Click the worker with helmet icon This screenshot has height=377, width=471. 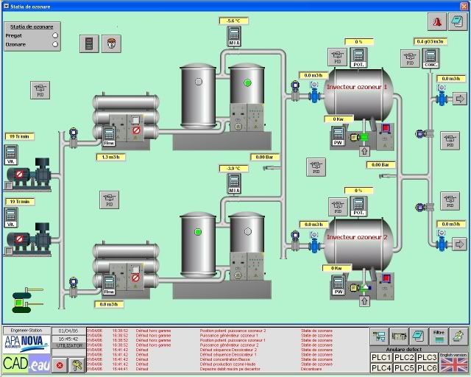coord(111,43)
